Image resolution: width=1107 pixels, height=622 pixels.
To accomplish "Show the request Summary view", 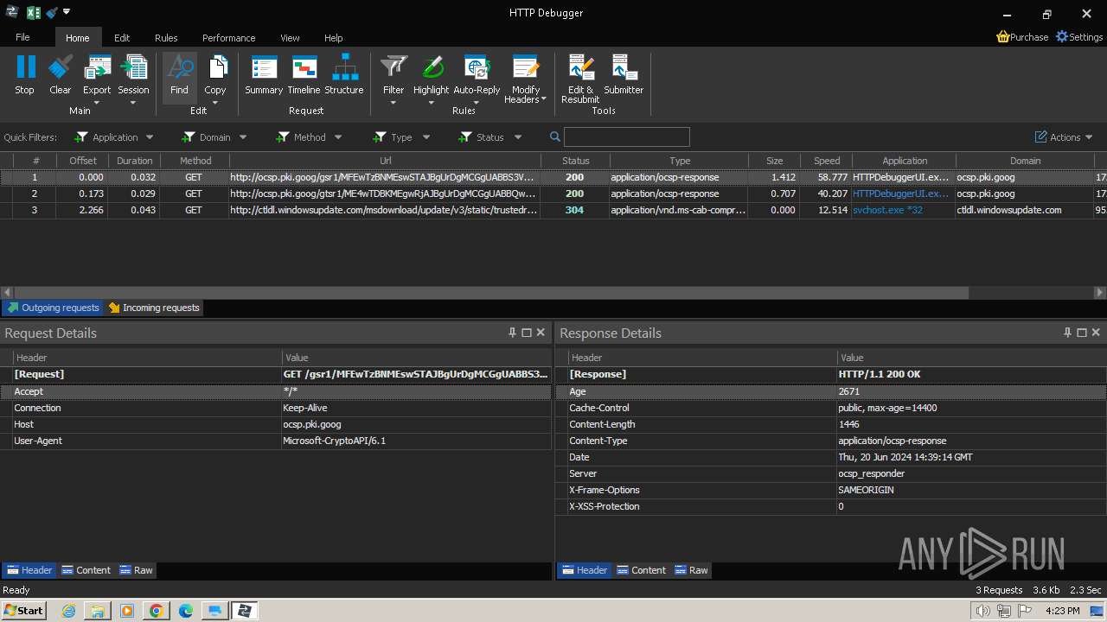I will 264,75.
